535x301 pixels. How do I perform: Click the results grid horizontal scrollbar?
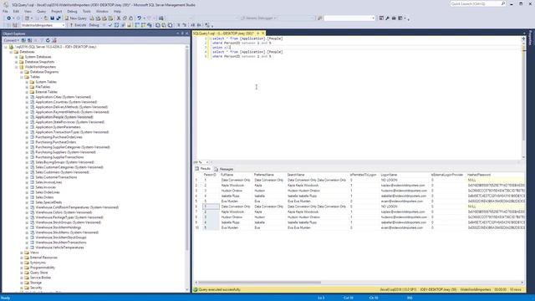(x=259, y=283)
